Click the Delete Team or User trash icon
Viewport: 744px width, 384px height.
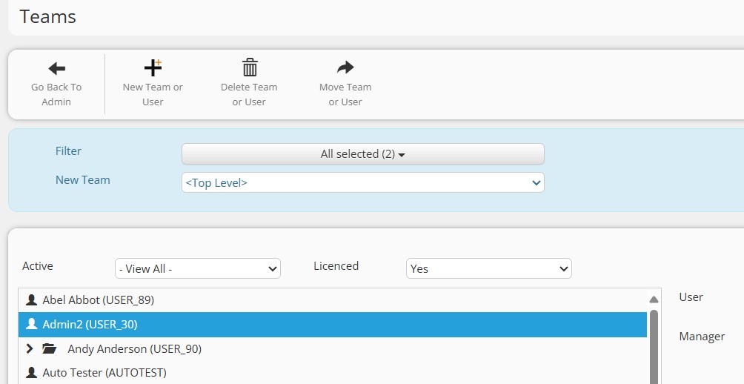tap(250, 67)
